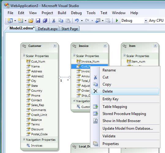The image size is (165, 153).
Task: Click the New Project toolbar icon
Action: (10, 21)
